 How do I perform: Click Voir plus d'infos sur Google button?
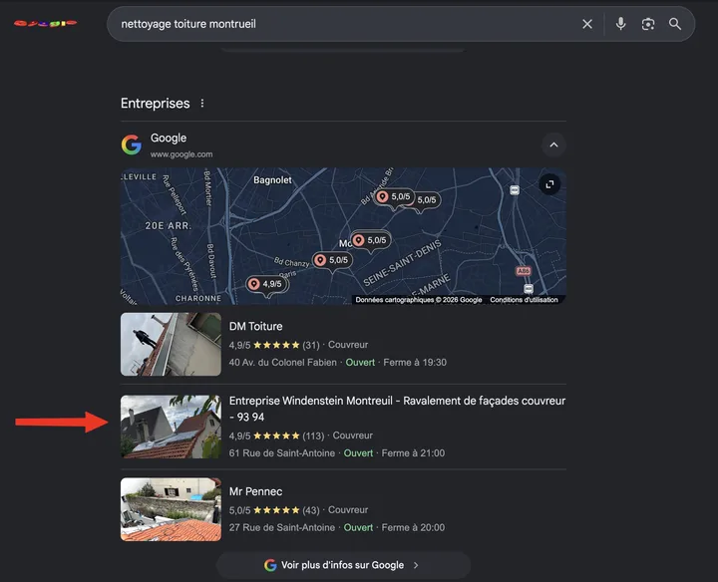pyautogui.click(x=343, y=565)
